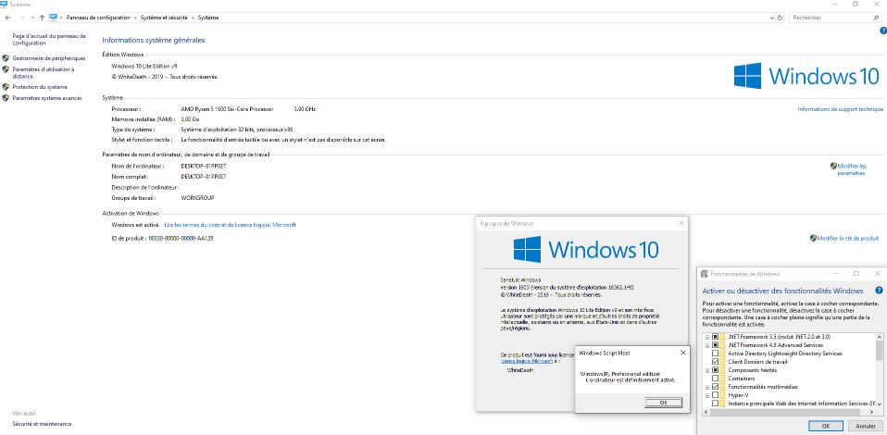
Task: Click the large Windows 10 logo in System page
Action: pyautogui.click(x=806, y=76)
